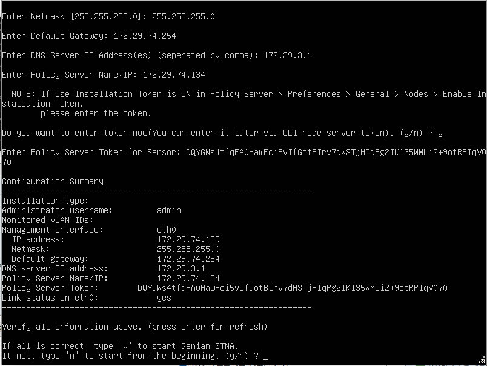Click the Default gateway value in the summary
This screenshot has height=366, width=487.
point(188,259)
